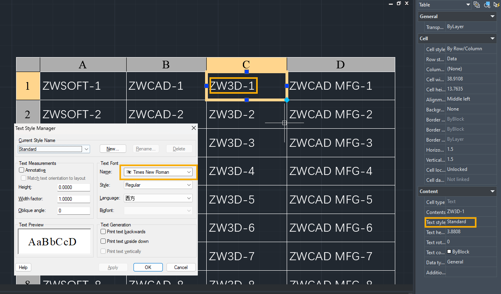This screenshot has width=501, height=294.
Task: Click the Row style Data value
Action: tap(471, 59)
